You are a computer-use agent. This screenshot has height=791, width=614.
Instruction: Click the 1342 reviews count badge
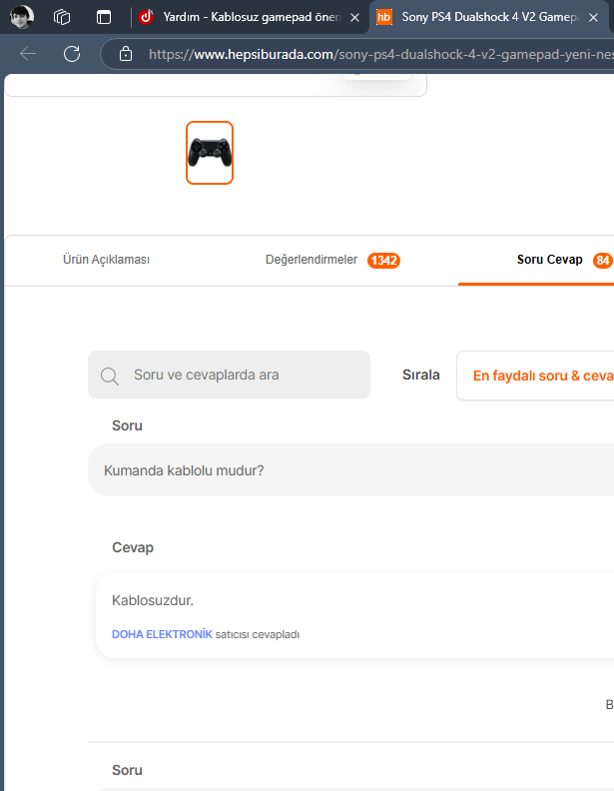[x=383, y=261]
